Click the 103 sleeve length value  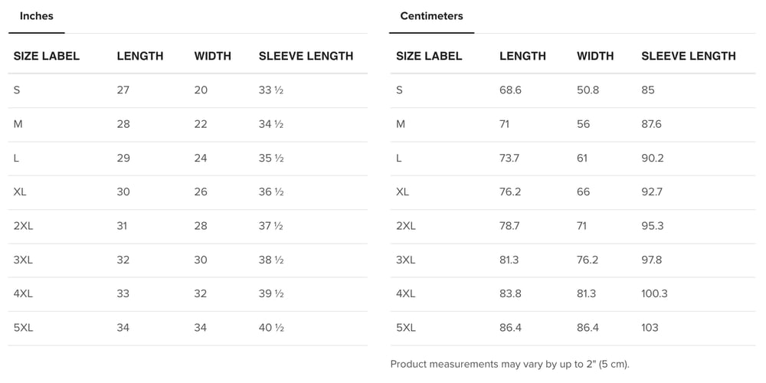(650, 328)
